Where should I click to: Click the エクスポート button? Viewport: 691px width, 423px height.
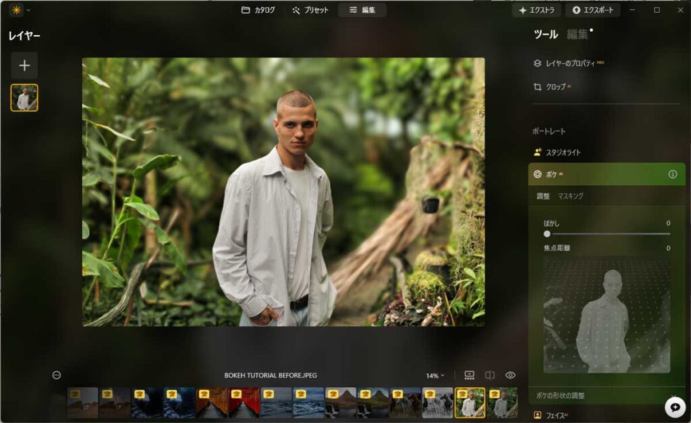coord(592,10)
